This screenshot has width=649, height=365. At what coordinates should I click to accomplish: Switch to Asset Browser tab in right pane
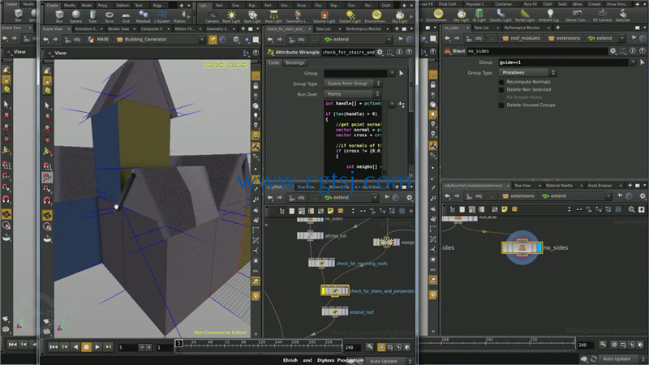[x=600, y=186]
